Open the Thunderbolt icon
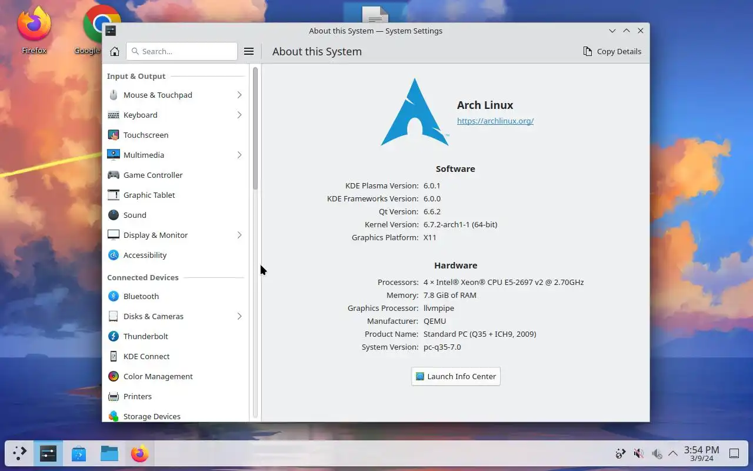 click(114, 336)
